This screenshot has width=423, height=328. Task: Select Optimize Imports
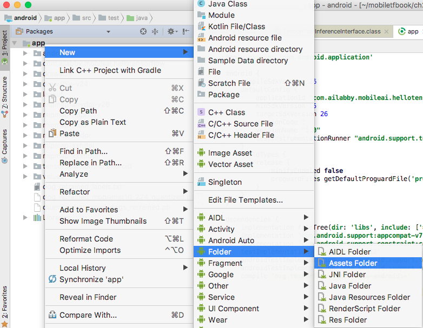click(119, 250)
